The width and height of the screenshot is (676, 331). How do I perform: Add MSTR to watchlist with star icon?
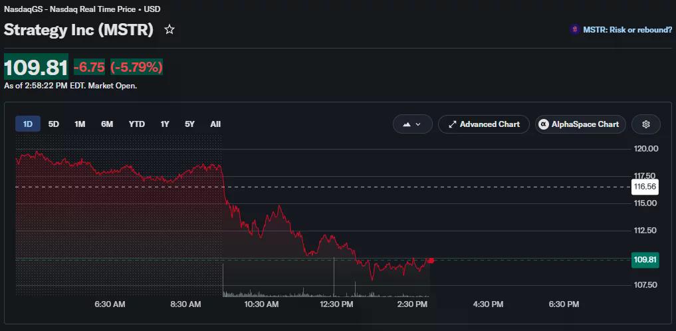click(x=169, y=30)
